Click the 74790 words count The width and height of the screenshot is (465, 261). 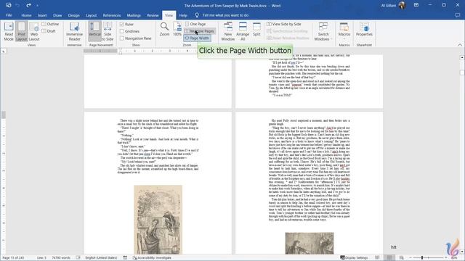[61, 258]
